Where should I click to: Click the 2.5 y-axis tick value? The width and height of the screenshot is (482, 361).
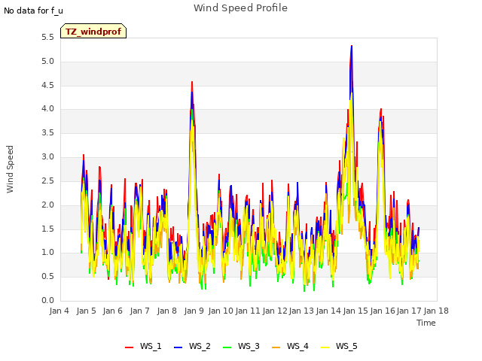click(x=47, y=180)
